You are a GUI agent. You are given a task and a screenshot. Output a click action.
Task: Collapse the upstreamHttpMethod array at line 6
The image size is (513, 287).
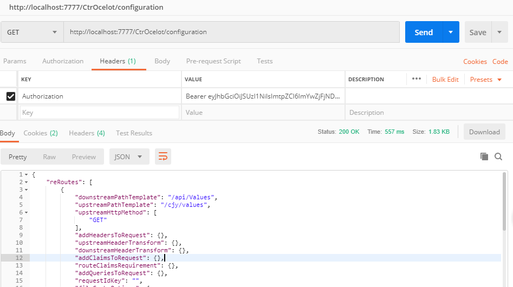[x=26, y=213]
